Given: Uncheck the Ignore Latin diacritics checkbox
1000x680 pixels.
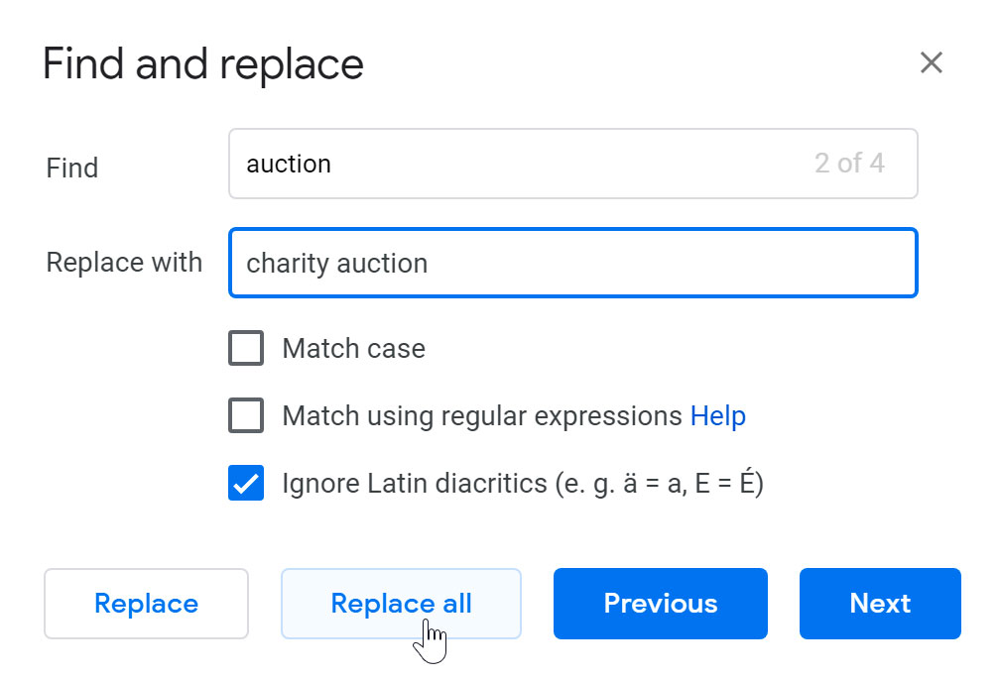Looking at the screenshot, I should click(x=246, y=483).
